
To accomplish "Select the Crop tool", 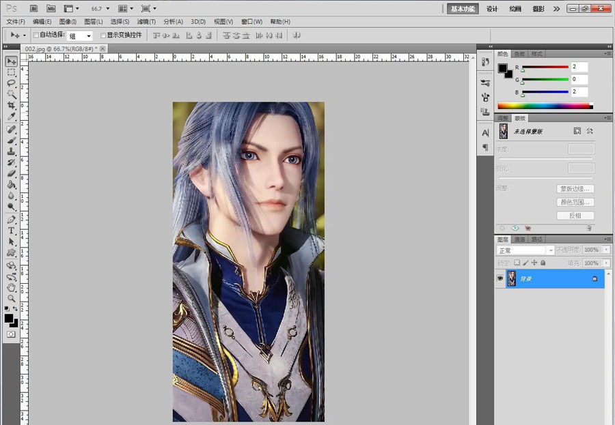I will [x=12, y=105].
